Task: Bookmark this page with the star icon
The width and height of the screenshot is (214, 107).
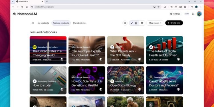Action: click(x=158, y=7)
